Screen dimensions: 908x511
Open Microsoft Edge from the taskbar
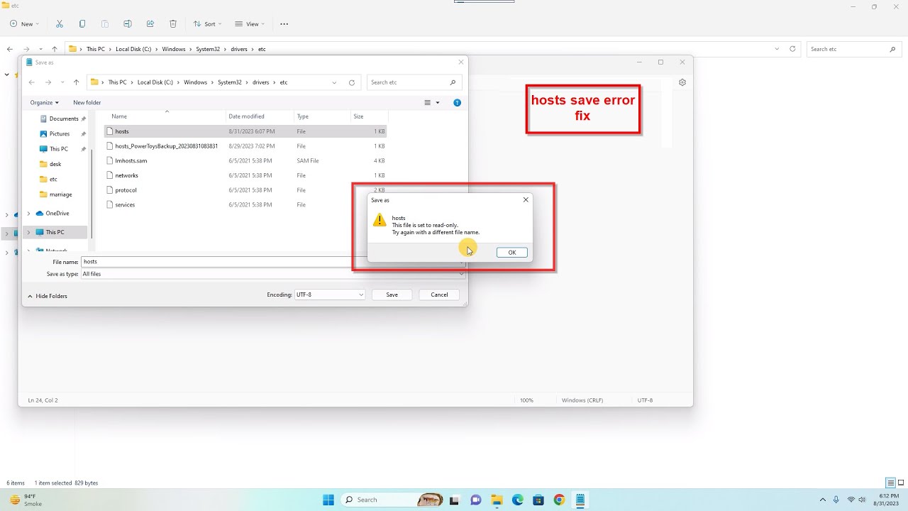click(x=518, y=500)
